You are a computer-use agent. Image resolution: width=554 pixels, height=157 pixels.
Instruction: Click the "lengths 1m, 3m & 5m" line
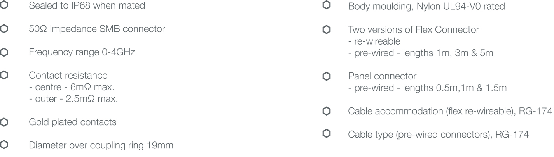point(421,53)
